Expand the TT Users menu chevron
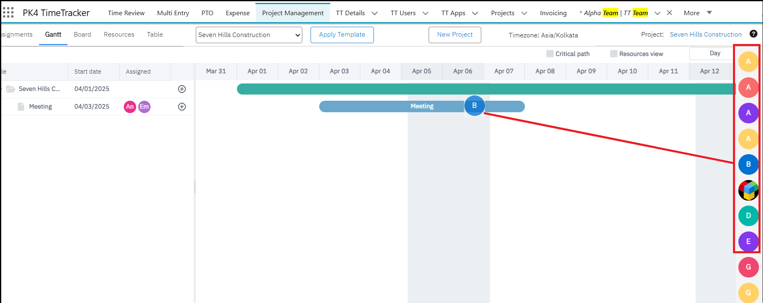 (426, 13)
